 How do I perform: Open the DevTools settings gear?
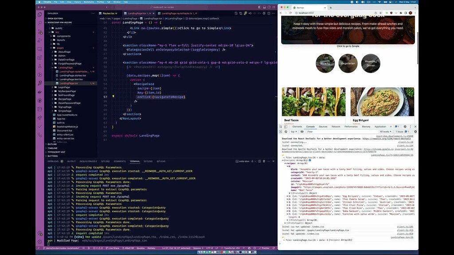(x=405, y=127)
